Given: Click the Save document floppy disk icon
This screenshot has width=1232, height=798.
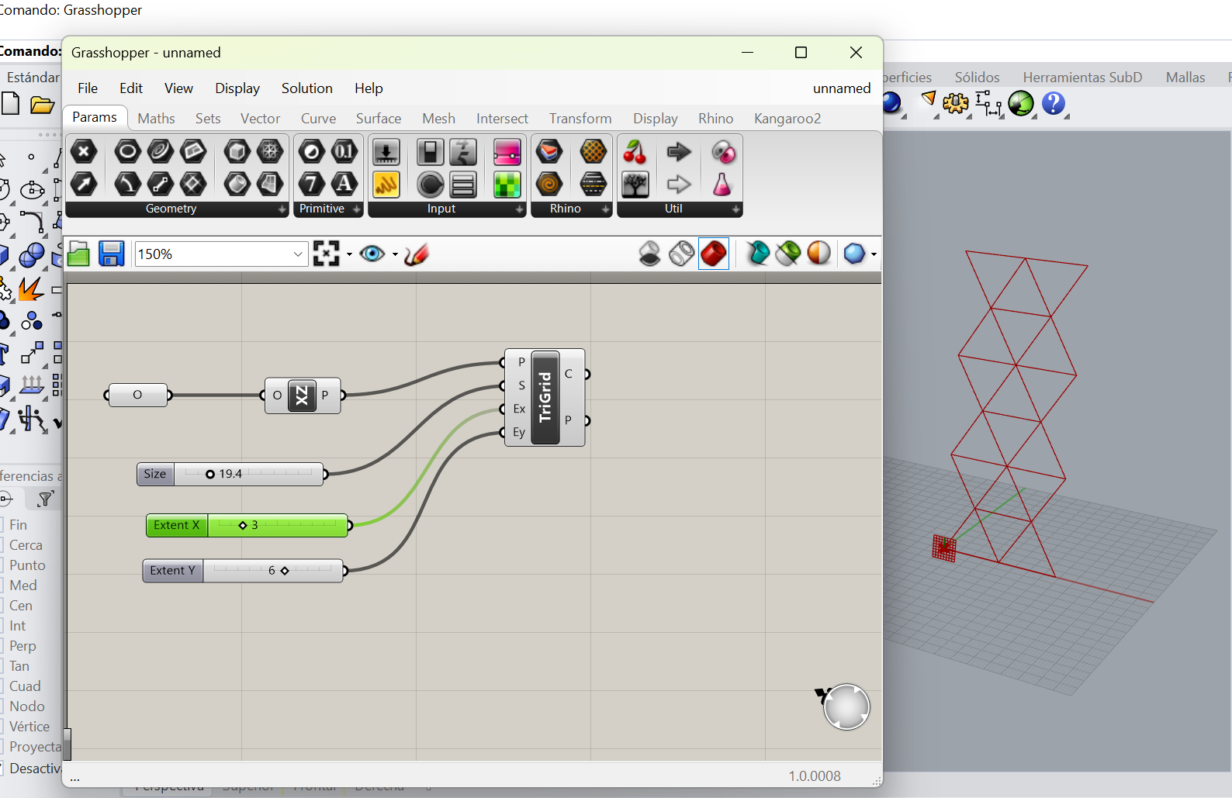Looking at the screenshot, I should (x=111, y=254).
